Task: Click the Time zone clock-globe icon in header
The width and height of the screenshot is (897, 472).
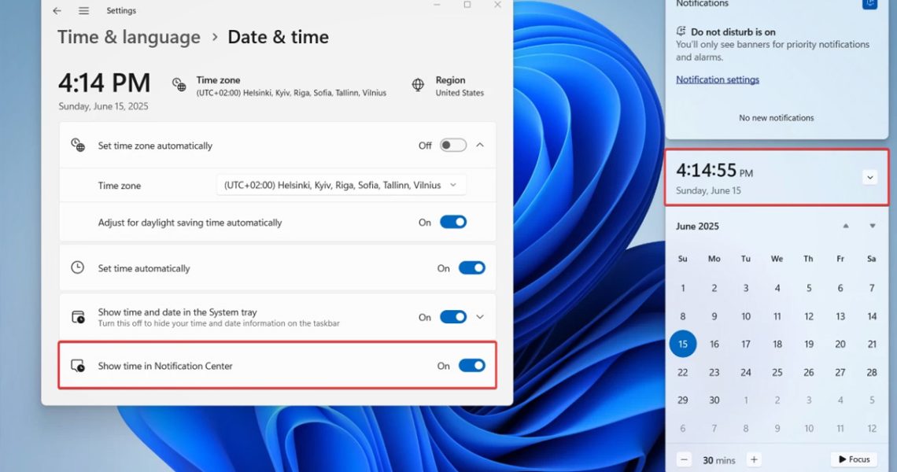Action: click(x=179, y=85)
